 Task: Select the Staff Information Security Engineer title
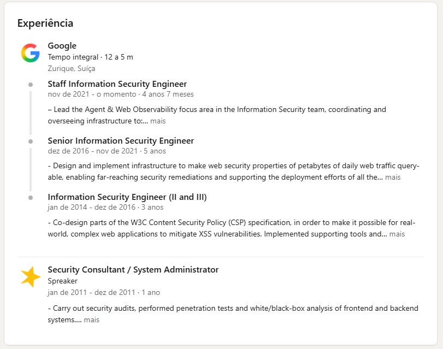click(x=117, y=84)
